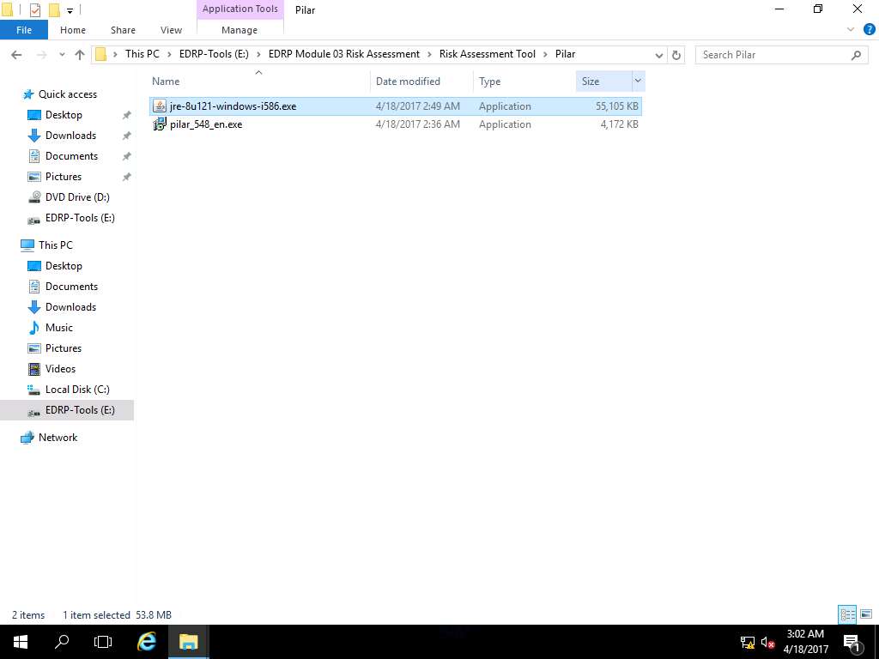Navigate to Risk Assessment Tool breadcrumb
The width and height of the screenshot is (879, 659).
point(488,54)
